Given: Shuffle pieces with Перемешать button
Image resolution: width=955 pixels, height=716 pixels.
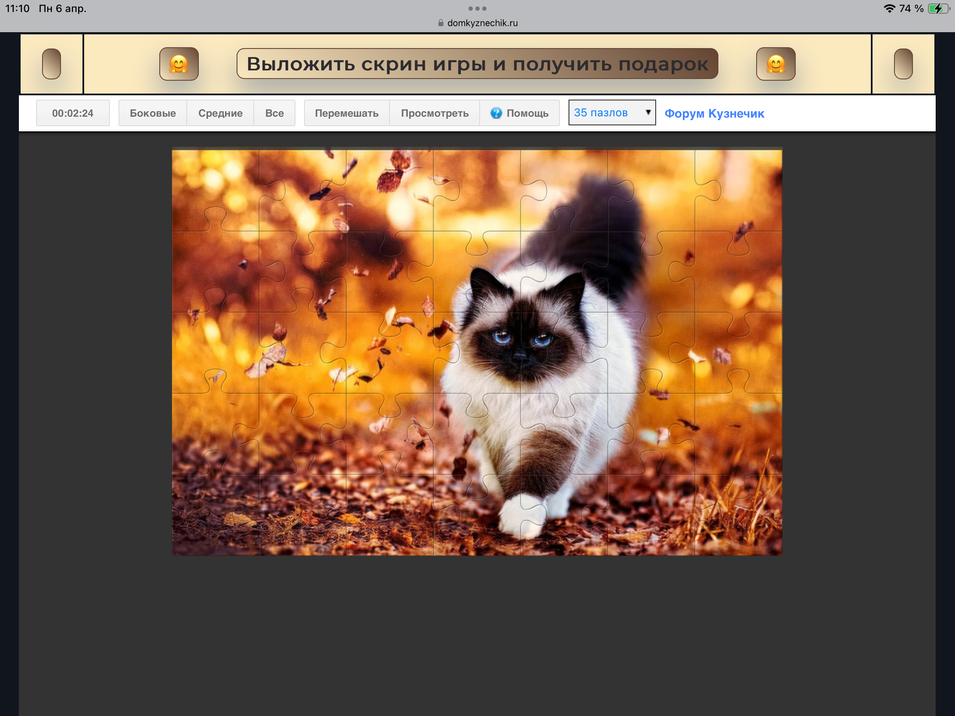Looking at the screenshot, I should coord(346,113).
